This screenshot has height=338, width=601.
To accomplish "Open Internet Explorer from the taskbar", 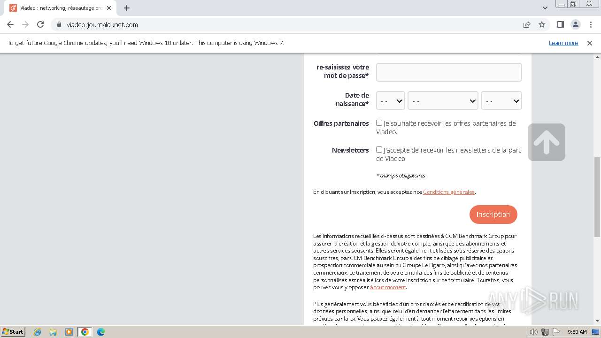I will point(38,332).
